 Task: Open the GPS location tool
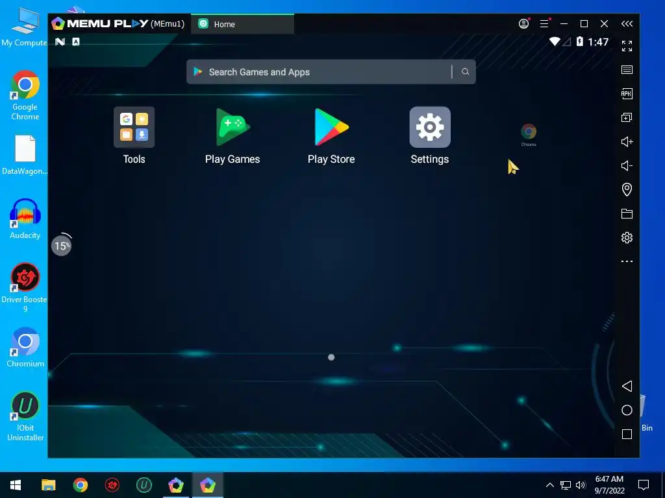627,189
